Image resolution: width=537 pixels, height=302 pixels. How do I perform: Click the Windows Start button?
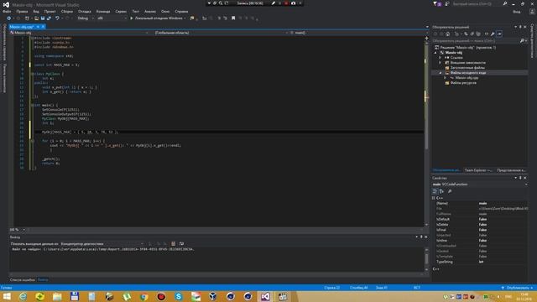pos(7,296)
